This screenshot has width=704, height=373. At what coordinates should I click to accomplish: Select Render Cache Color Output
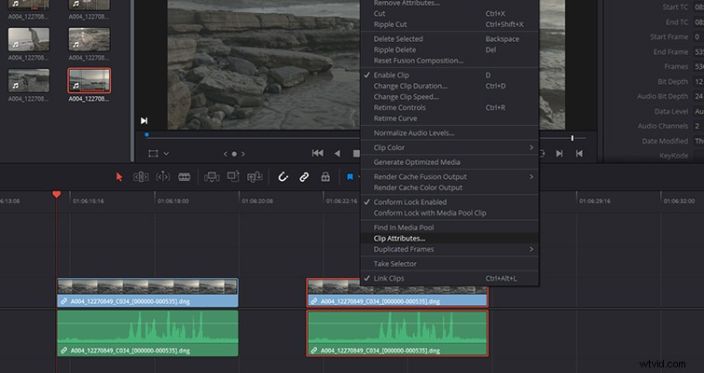coord(449,187)
